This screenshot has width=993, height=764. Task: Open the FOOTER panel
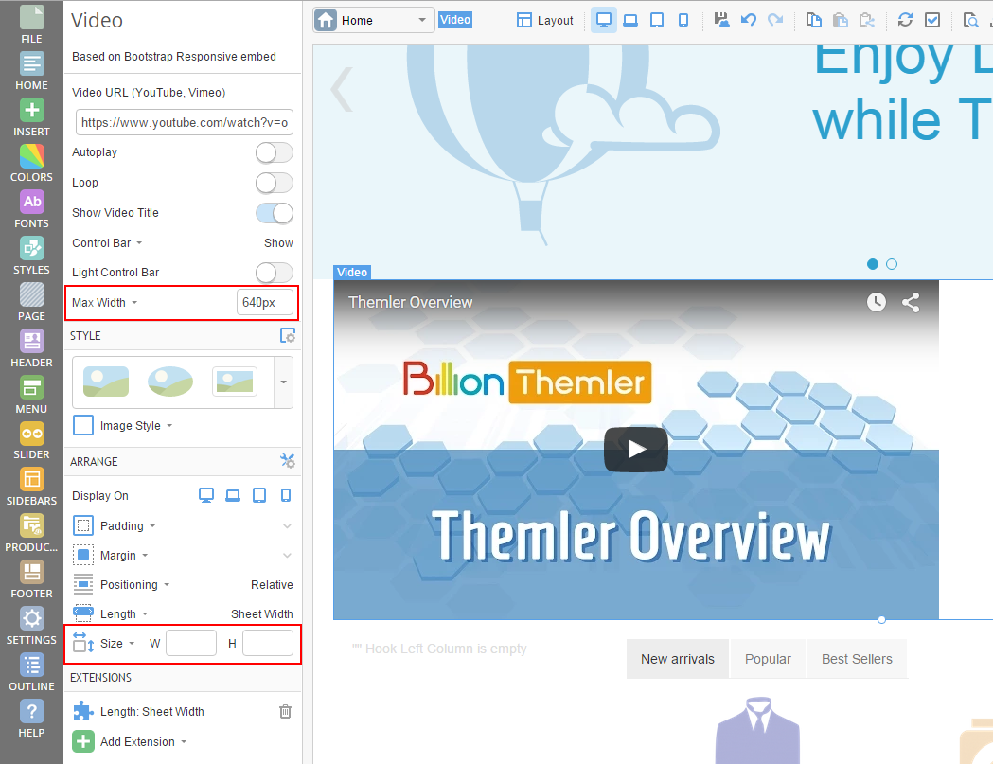pyautogui.click(x=31, y=579)
